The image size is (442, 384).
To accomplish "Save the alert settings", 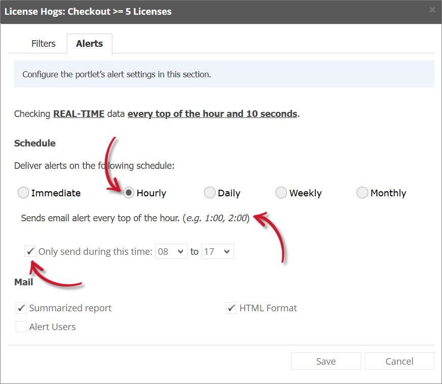I will [x=326, y=361].
